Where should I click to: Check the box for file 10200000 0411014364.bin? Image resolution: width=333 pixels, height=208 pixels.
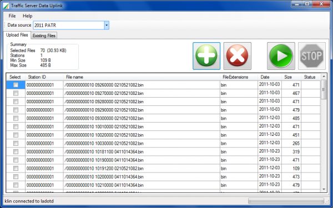[16, 177]
